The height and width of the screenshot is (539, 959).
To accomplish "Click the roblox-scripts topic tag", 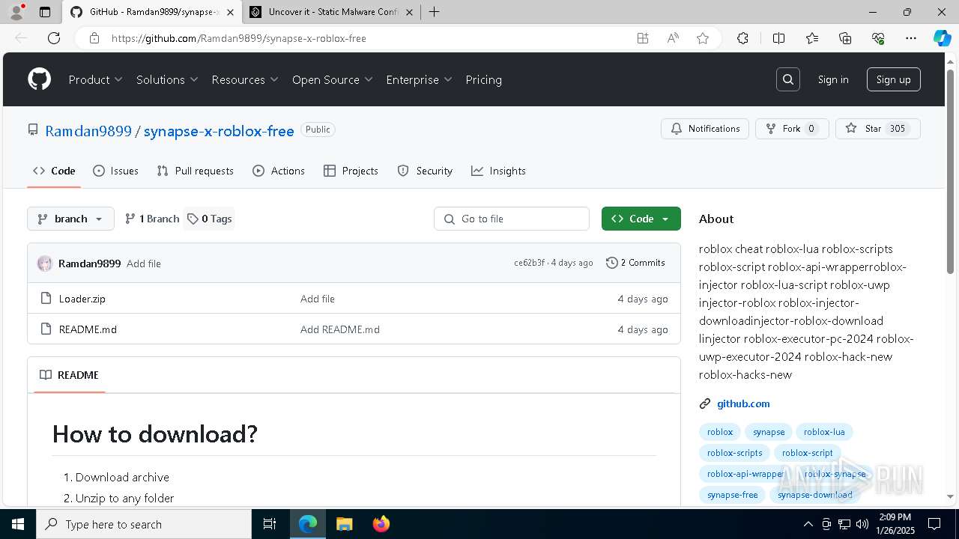I will (x=734, y=453).
